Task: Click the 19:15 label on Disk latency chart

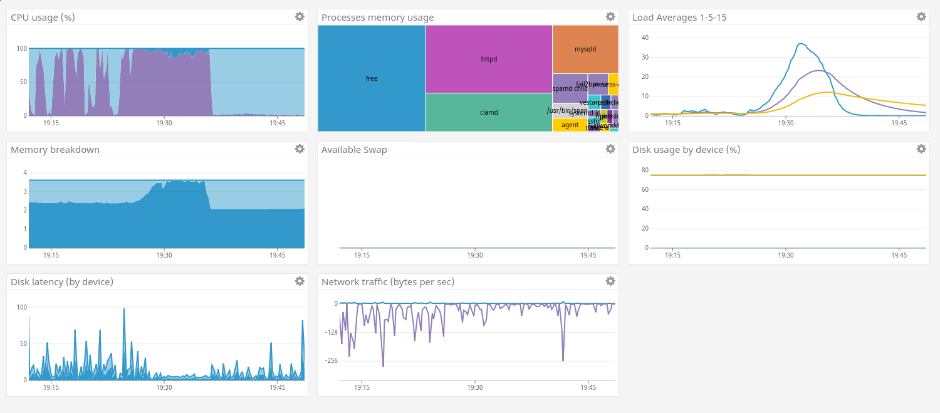Action: pyautogui.click(x=51, y=387)
